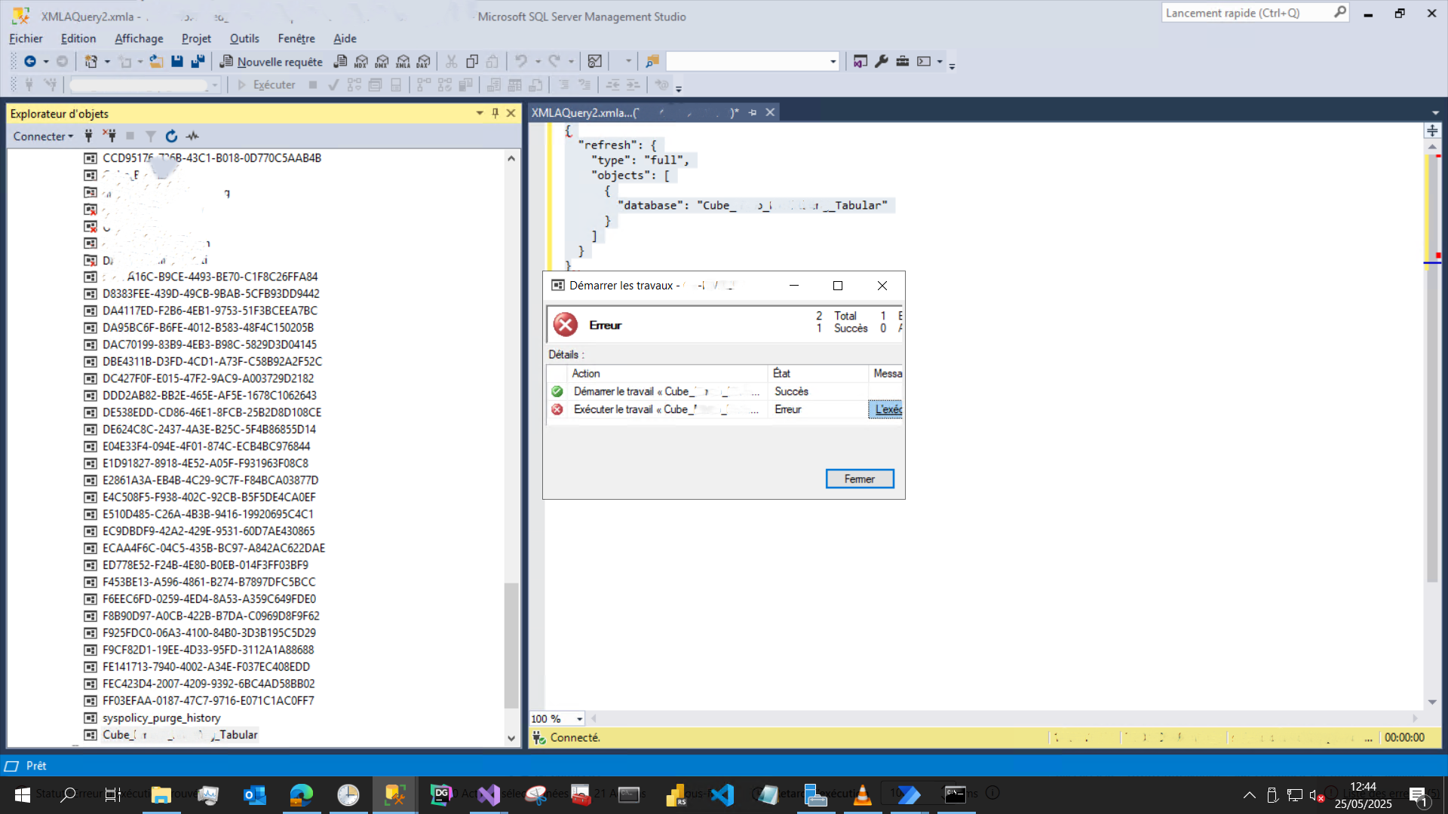The height and width of the screenshot is (814, 1448).
Task: Click Fermer in the job dialog
Action: 860,479
